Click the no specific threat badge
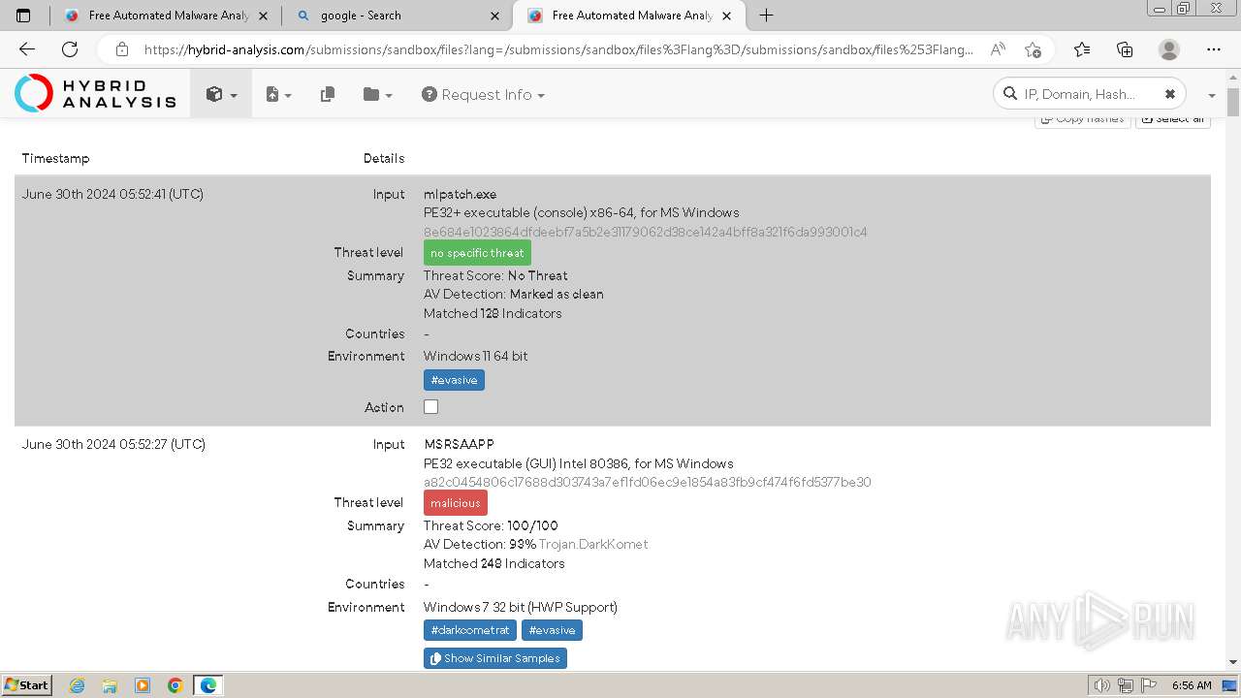The width and height of the screenshot is (1241, 698). [x=477, y=253]
